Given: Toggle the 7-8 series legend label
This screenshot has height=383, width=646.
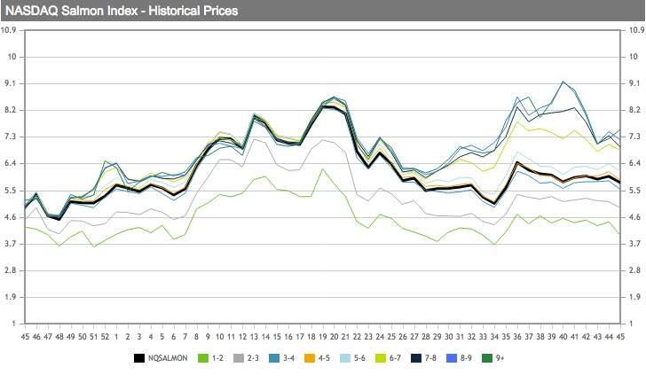Looking at the screenshot, I should pyautogui.click(x=430, y=358).
